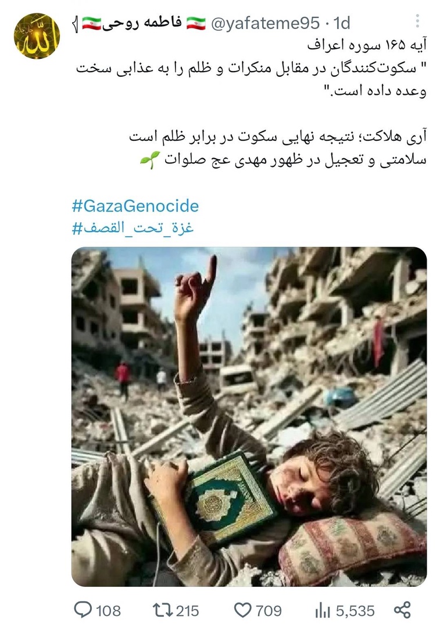This screenshot has width=440, height=628.
Task: Open view analytics bar chart icon
Action: point(322,611)
